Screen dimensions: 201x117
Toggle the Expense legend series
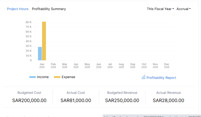coord(68,77)
